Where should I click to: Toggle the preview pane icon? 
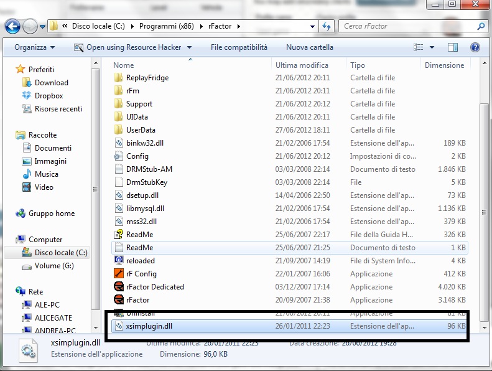(x=452, y=47)
